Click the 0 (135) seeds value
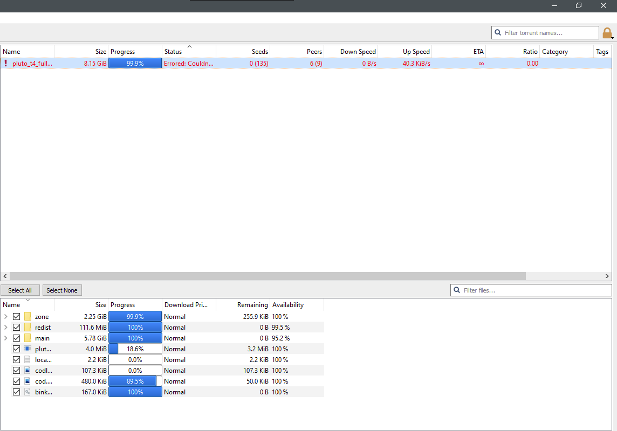The image size is (617, 431). point(259,63)
